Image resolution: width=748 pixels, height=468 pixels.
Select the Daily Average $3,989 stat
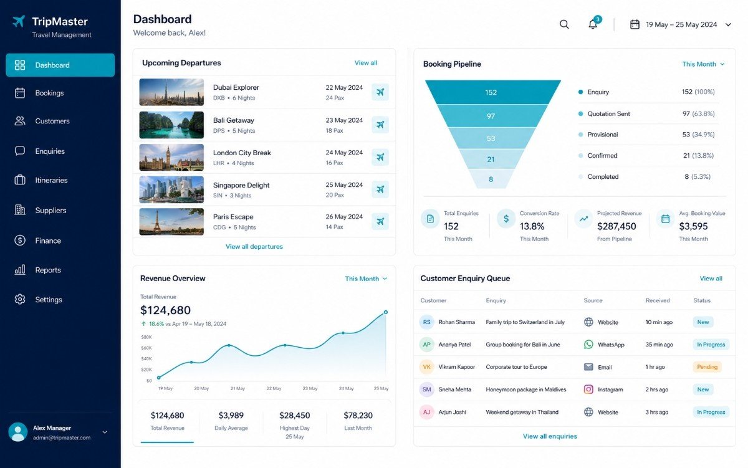[231, 421]
